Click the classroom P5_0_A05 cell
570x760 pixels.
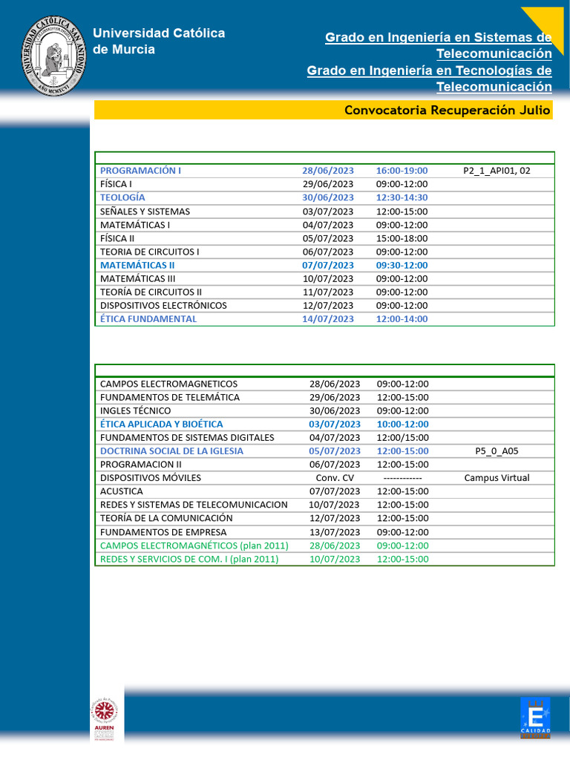tap(497, 451)
